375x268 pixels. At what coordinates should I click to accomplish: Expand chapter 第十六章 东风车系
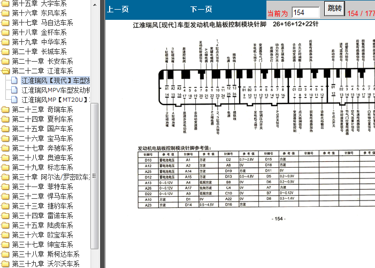pos(39,13)
